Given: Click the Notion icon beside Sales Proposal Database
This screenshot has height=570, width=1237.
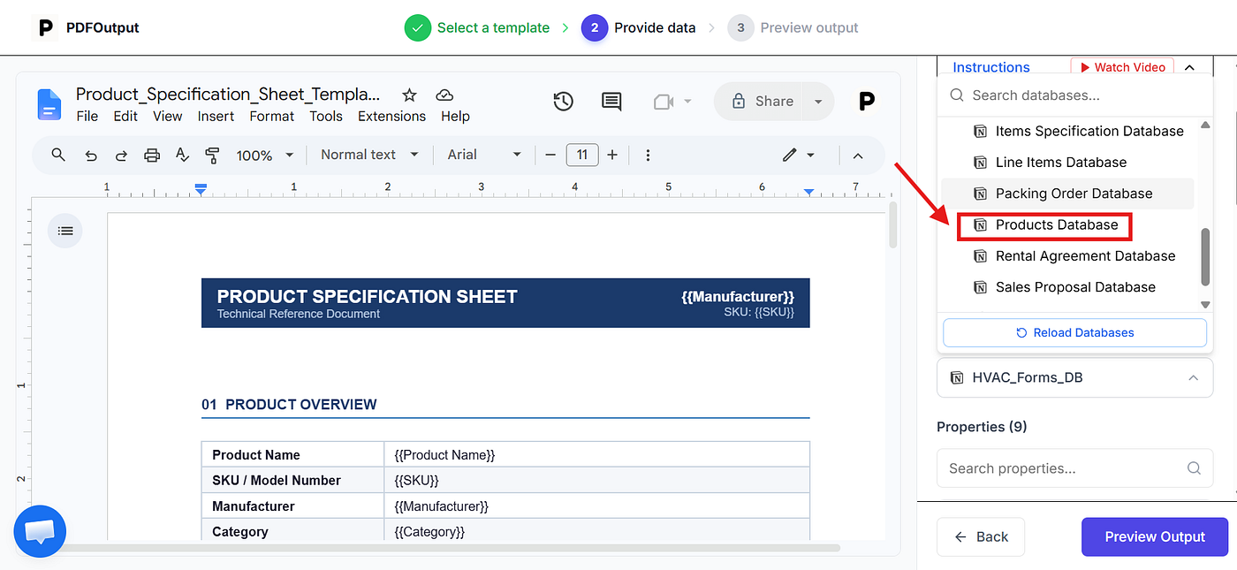Looking at the screenshot, I should tap(979, 287).
